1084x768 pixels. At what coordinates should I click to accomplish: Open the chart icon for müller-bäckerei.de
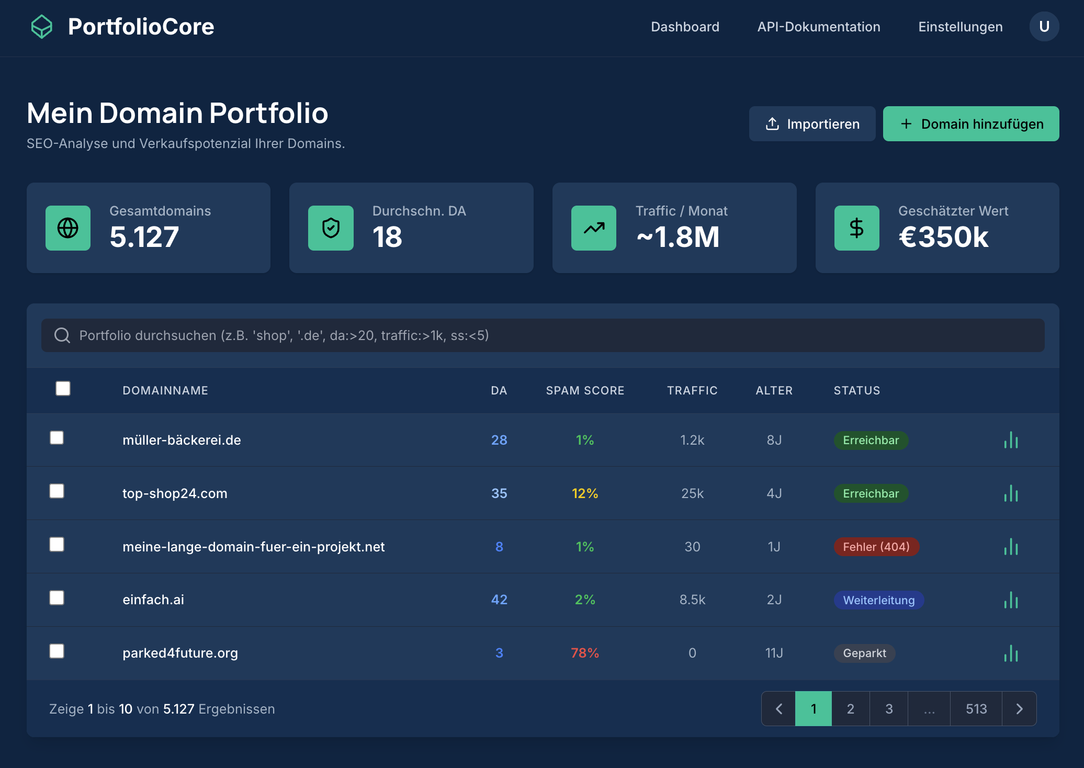coord(1011,440)
